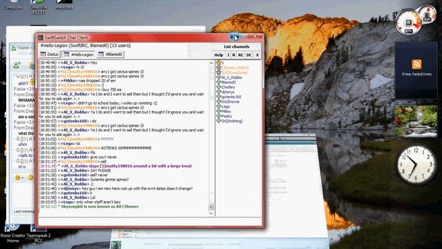Viewport: 442px width, 249px height.
Task: Click the View headlines RSS gadget
Action: [x=416, y=70]
